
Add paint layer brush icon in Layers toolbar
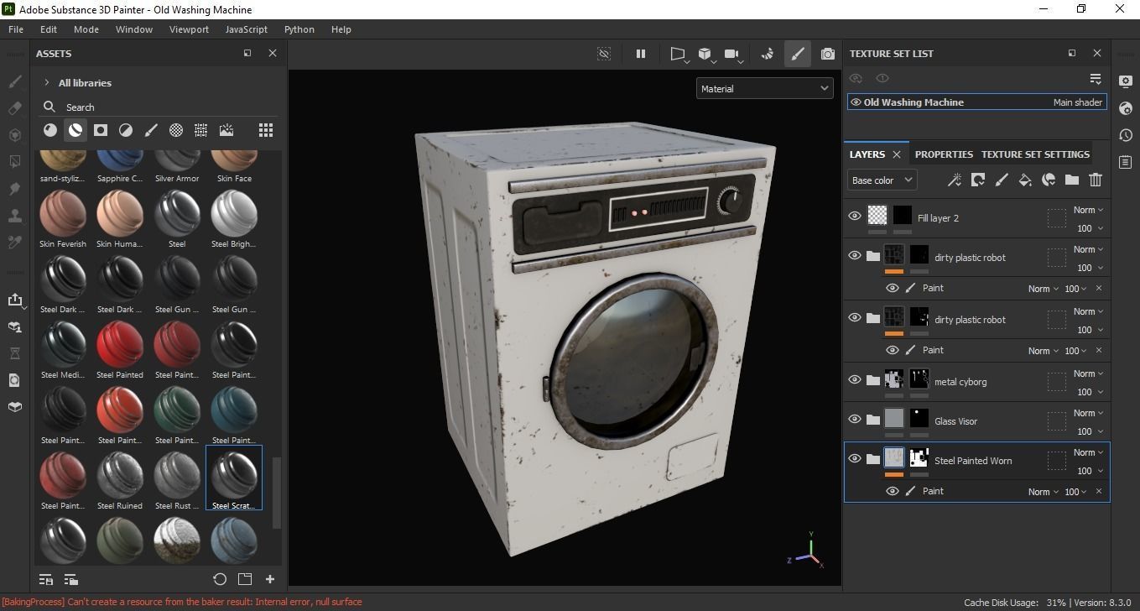[1002, 180]
